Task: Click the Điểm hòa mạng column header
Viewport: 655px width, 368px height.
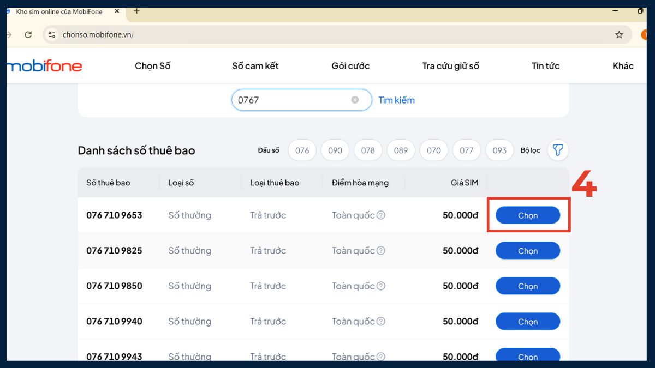Action: click(360, 183)
